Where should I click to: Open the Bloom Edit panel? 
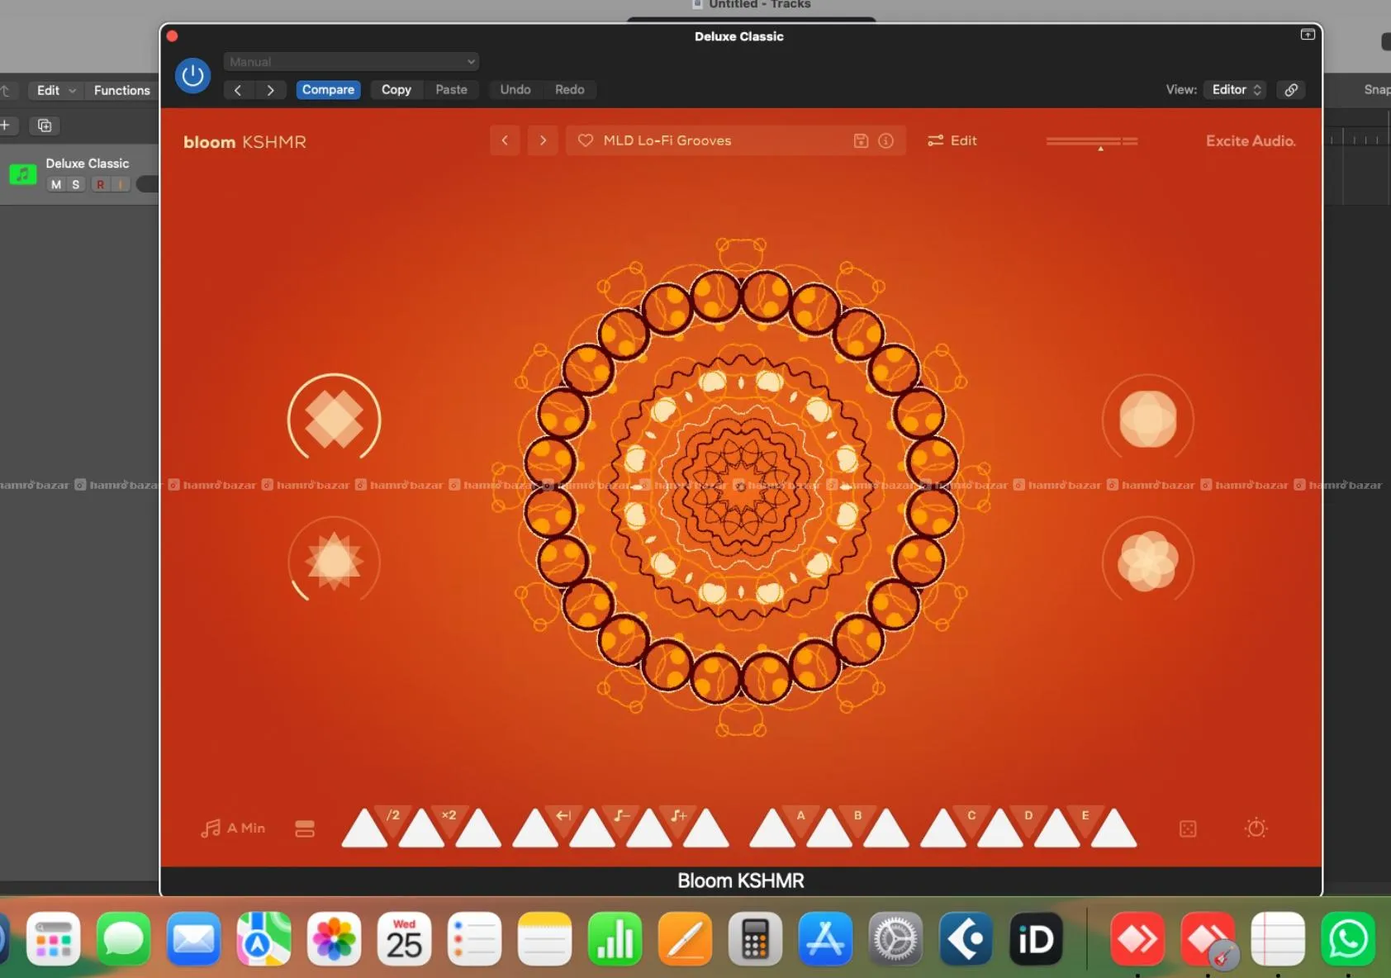[952, 140]
